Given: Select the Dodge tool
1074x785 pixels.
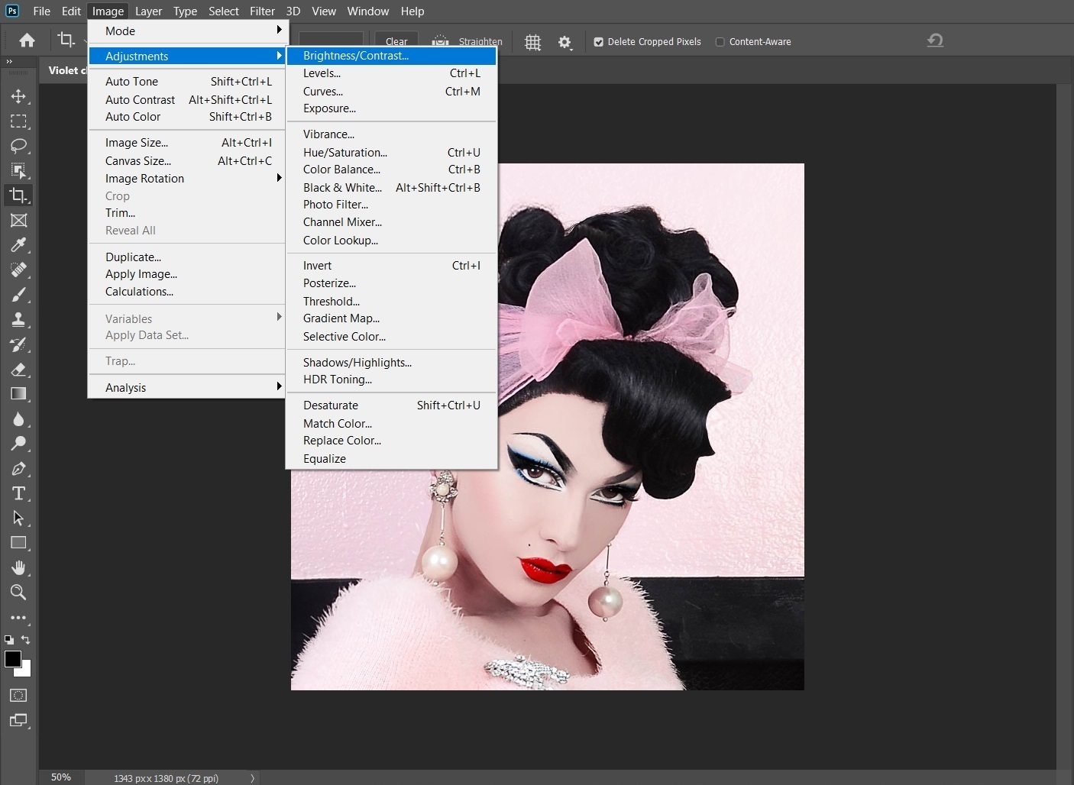Looking at the screenshot, I should coord(18,444).
